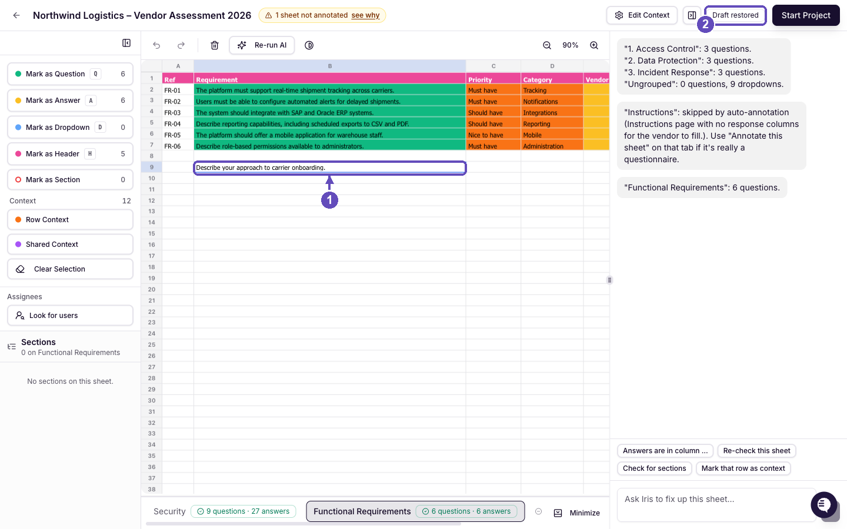Apply Shared Context to selection
Image resolution: width=847 pixels, height=529 pixels.
point(70,245)
